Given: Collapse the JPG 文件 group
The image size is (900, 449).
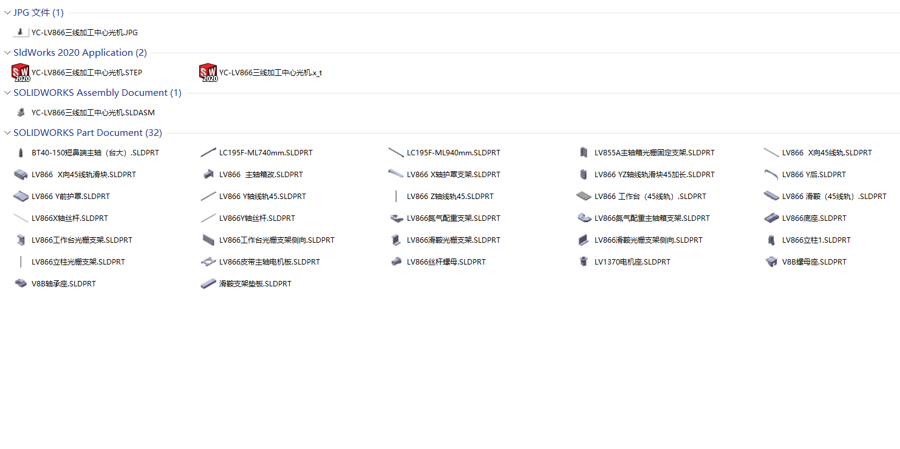Looking at the screenshot, I should [7, 12].
